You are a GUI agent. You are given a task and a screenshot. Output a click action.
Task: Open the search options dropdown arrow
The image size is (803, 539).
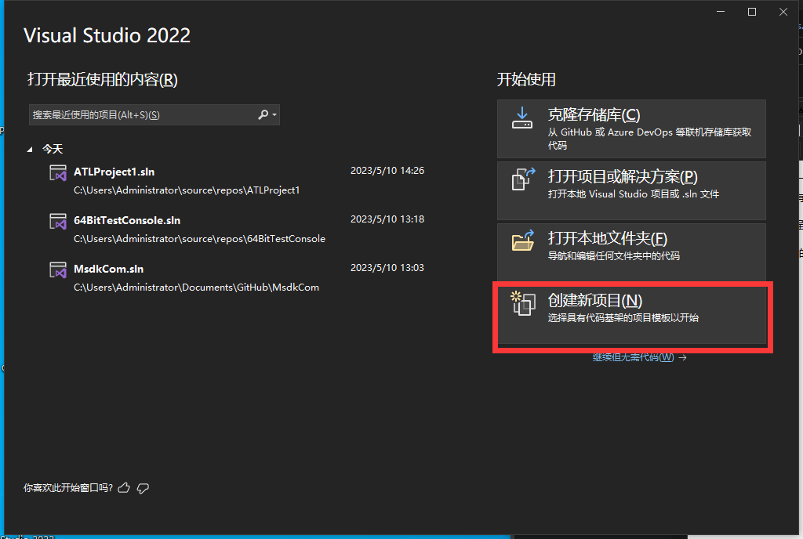[x=274, y=114]
